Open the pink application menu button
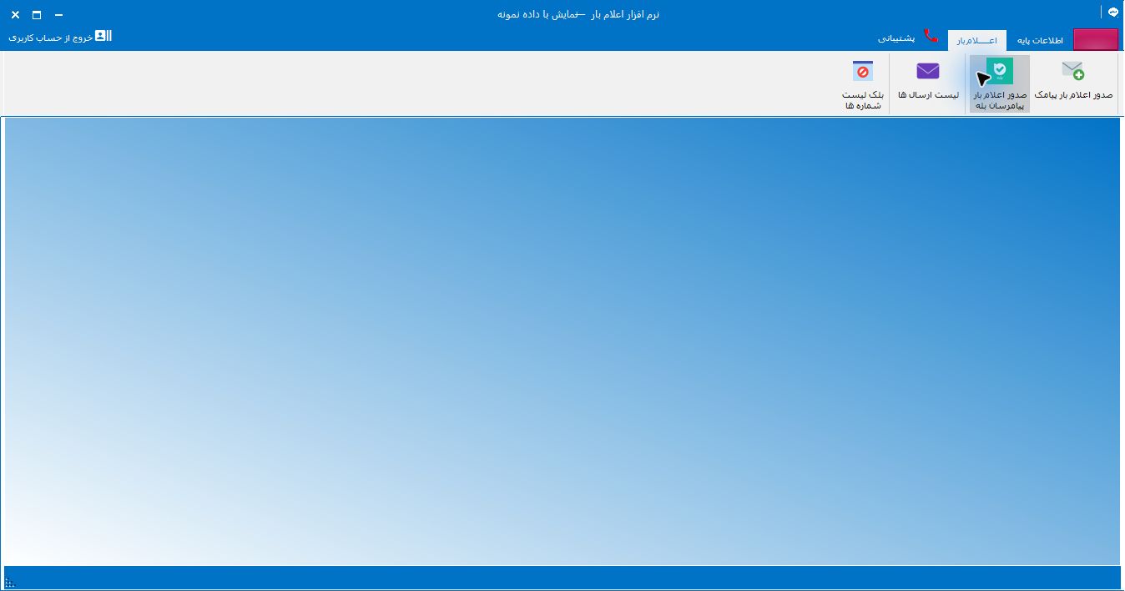 click(1095, 39)
